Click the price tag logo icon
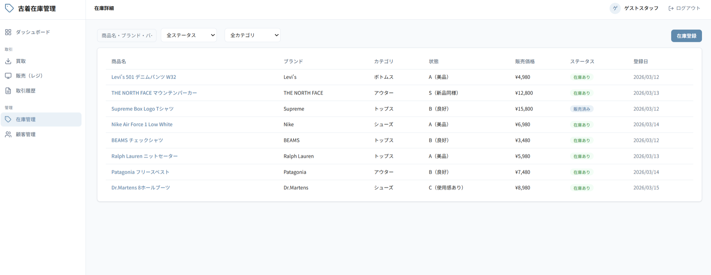The image size is (711, 275). click(9, 8)
